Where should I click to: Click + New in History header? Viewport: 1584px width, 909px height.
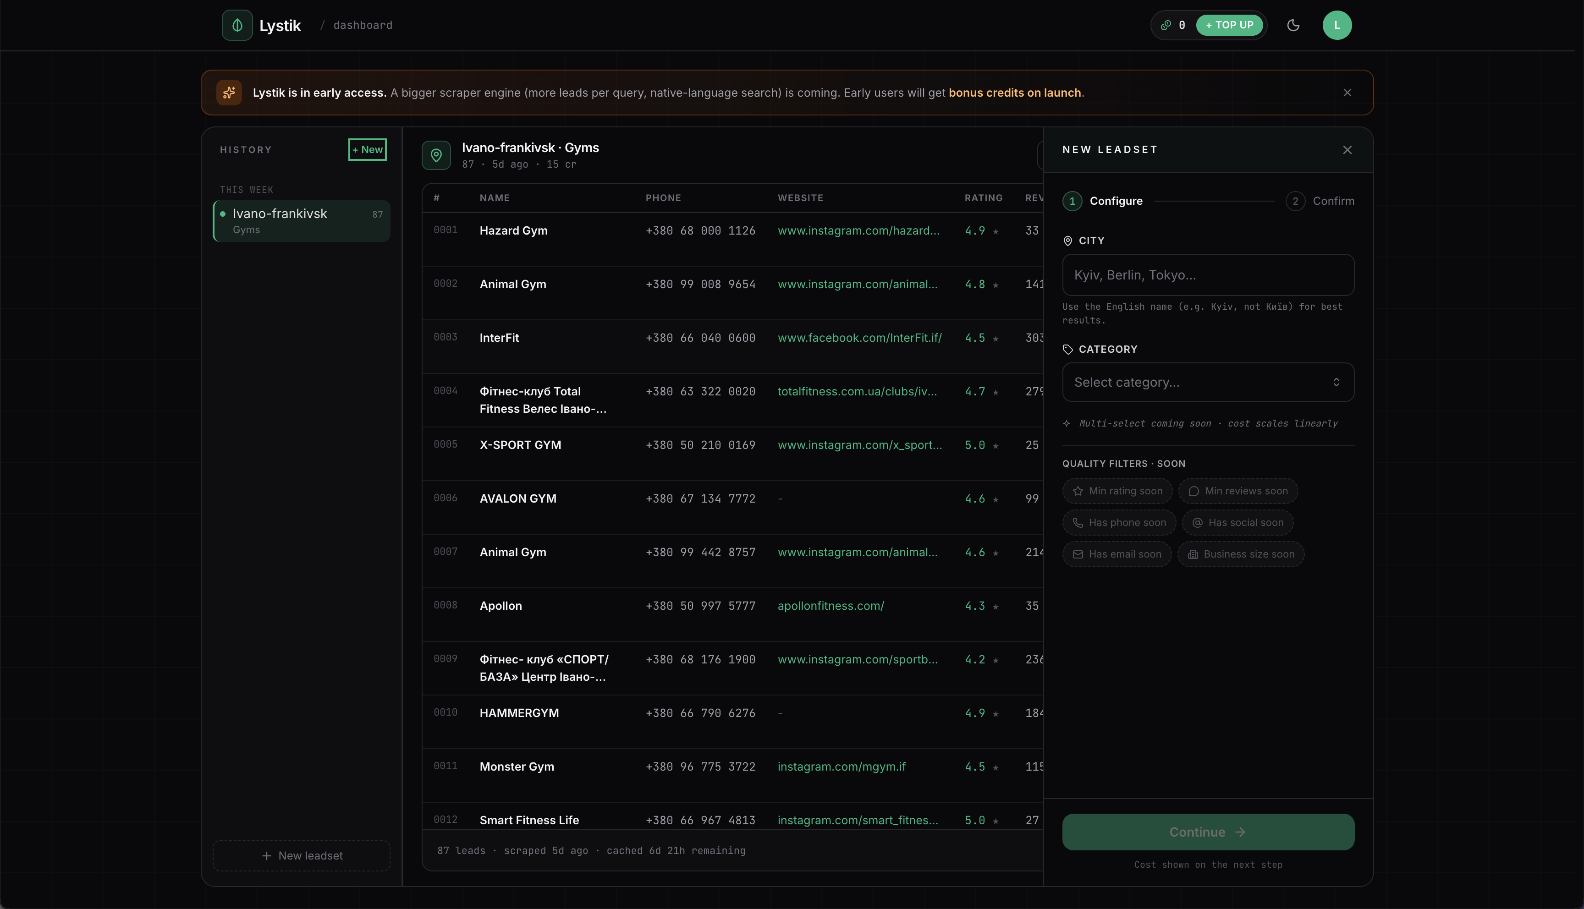click(367, 149)
